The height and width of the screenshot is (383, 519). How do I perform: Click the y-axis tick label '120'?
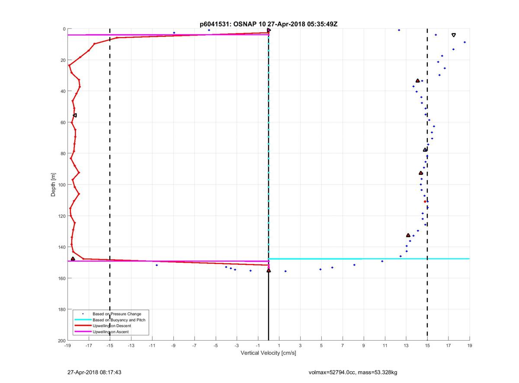click(x=61, y=216)
